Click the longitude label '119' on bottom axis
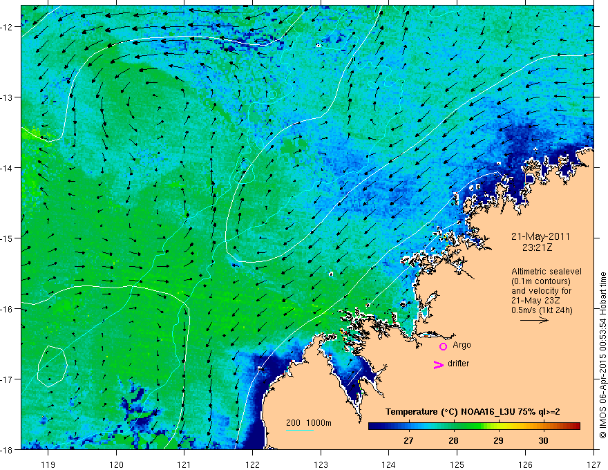The image size is (608, 470). click(48, 465)
